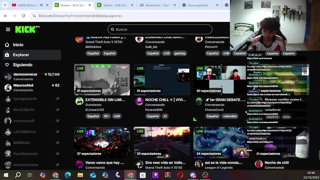This screenshot has height=180, width=320.
Task: Open MERNUEL followed channel
Action: pos(32,143)
